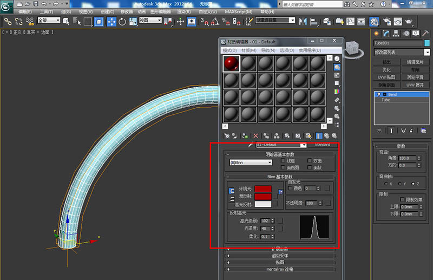Click the Standard material type button
This screenshot has width=433, height=280.
[322, 145]
